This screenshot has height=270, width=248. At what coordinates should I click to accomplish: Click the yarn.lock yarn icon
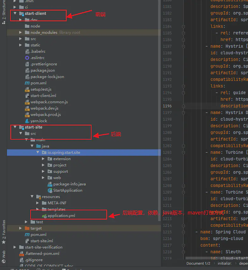(27, 121)
